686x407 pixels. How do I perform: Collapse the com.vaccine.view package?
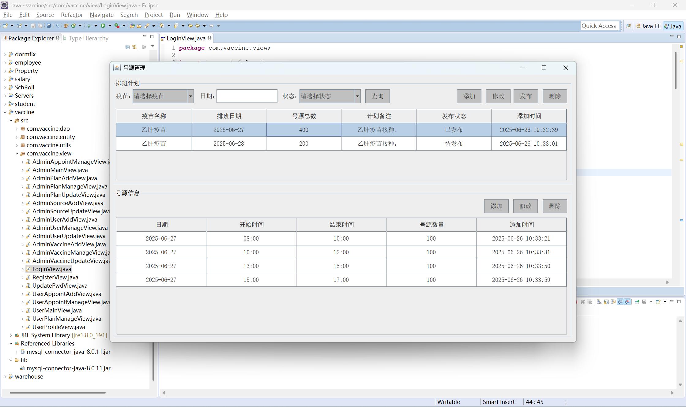coord(17,153)
